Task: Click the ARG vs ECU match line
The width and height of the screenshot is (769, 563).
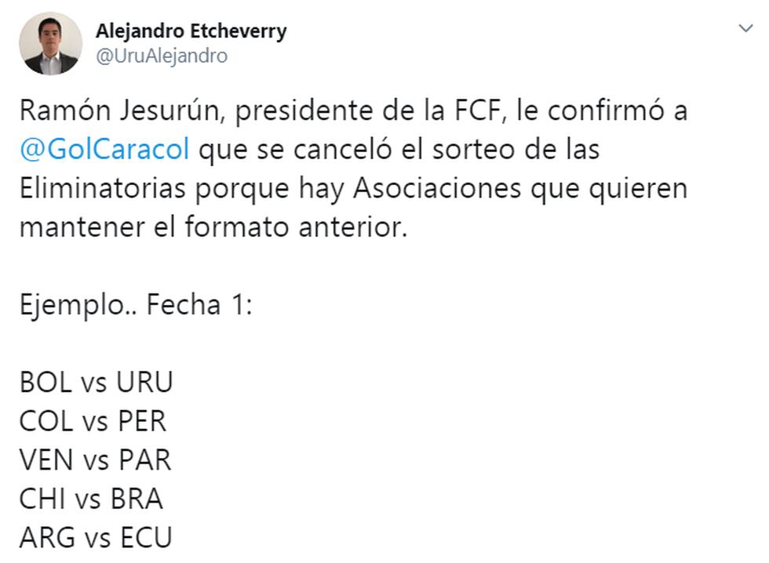Action: [95, 538]
